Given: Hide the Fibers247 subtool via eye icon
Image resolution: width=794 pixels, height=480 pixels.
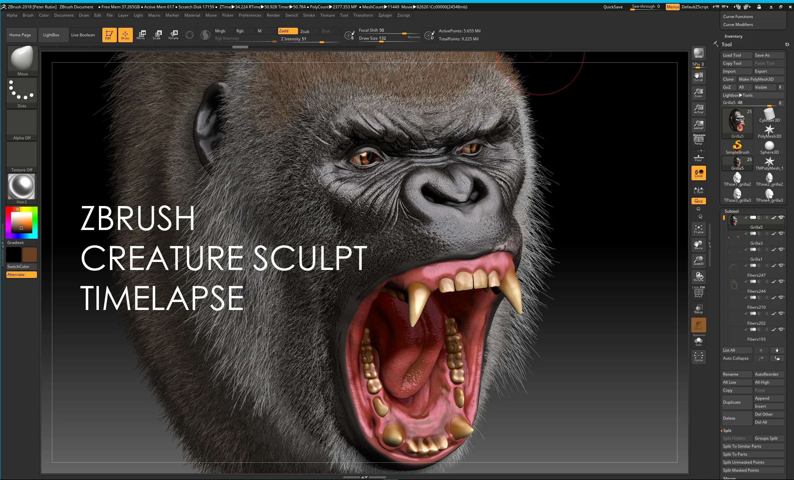Looking at the screenshot, I should 781,265.
